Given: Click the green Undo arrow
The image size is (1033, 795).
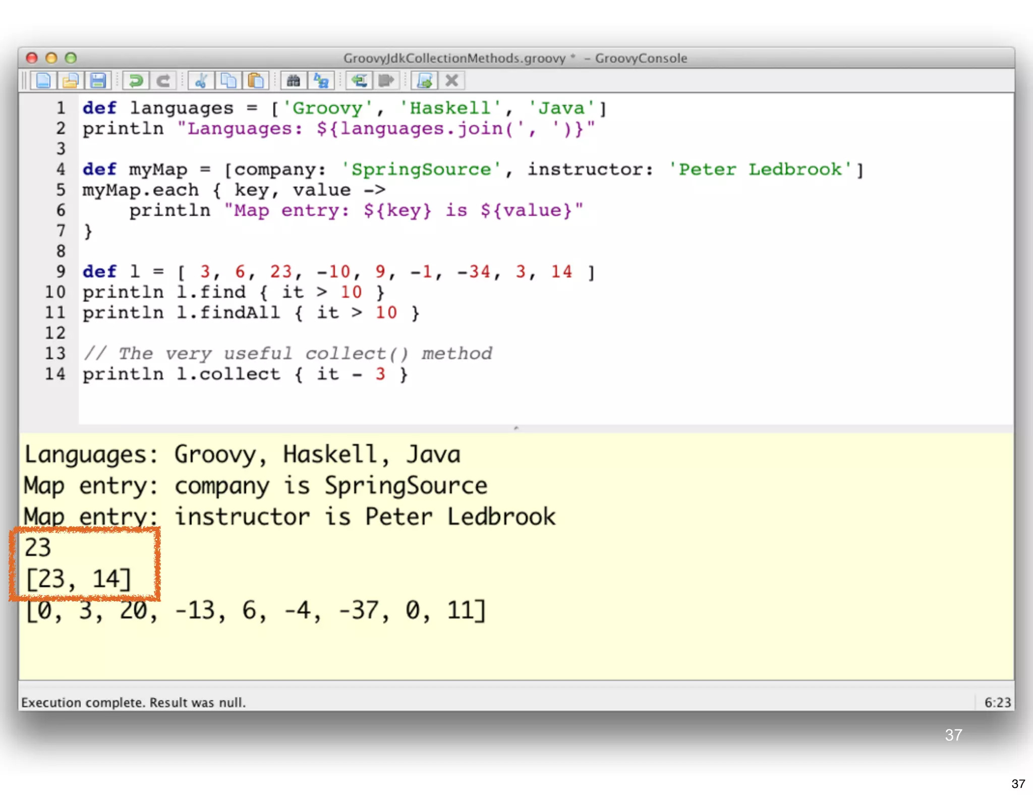Looking at the screenshot, I should tap(136, 81).
